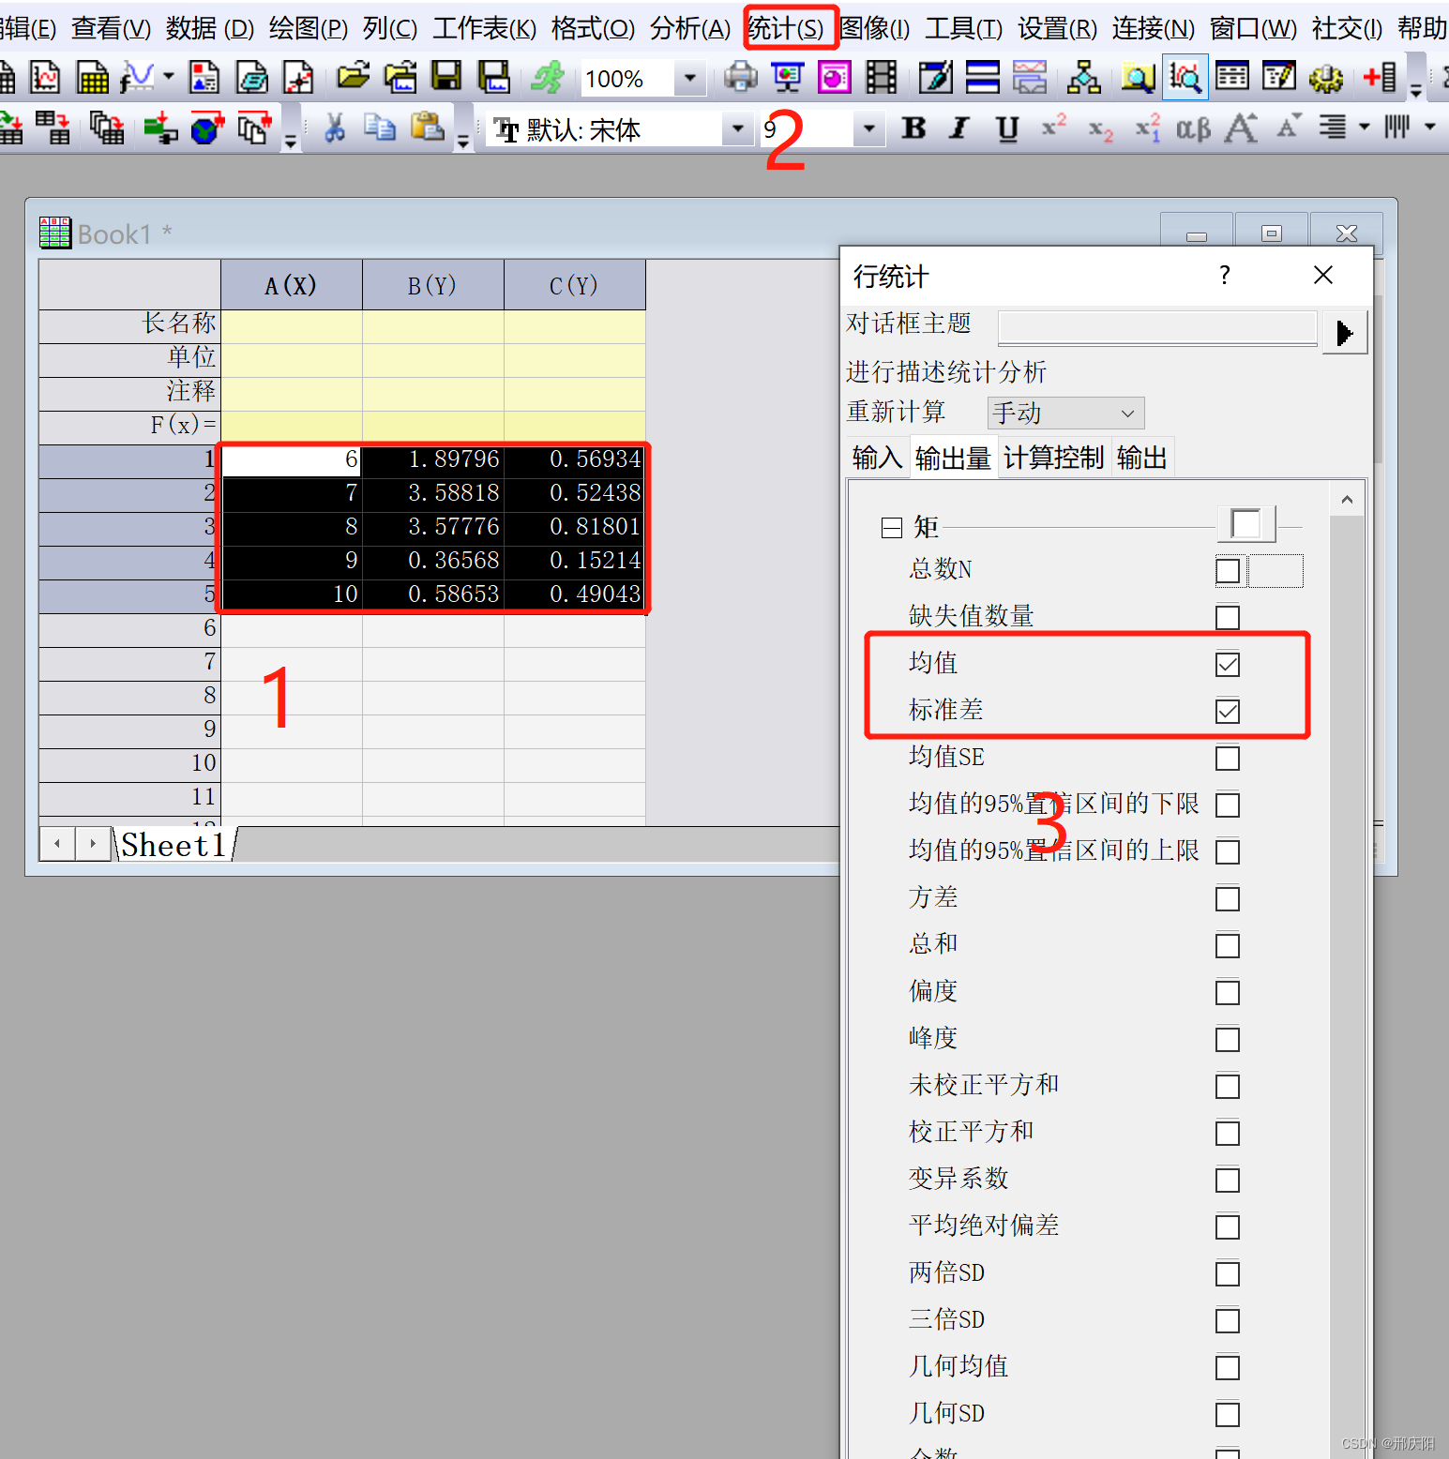The image size is (1449, 1459).
Task: Click the 对话框主题 arrow button
Action: click(x=1344, y=331)
